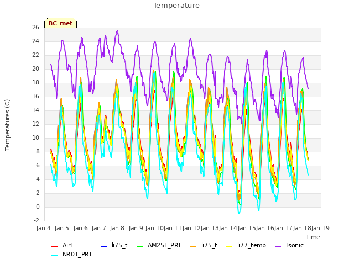Click the 16 y-axis tick label
This screenshot has height=265, width=354.
(x=35, y=96)
